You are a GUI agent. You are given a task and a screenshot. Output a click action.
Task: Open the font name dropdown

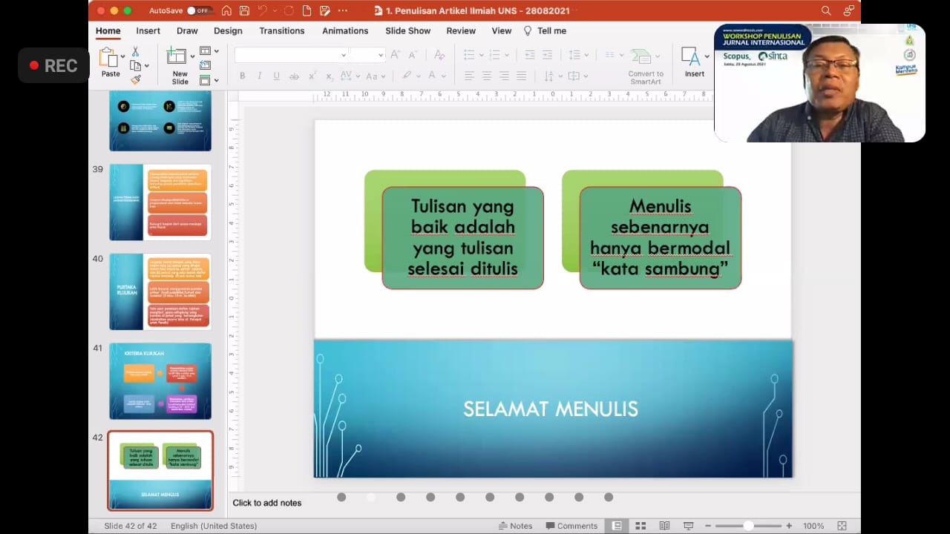pos(343,55)
